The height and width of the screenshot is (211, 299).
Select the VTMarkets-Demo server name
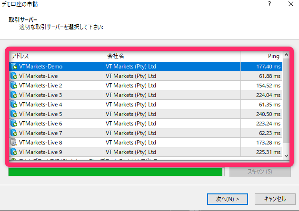point(40,67)
